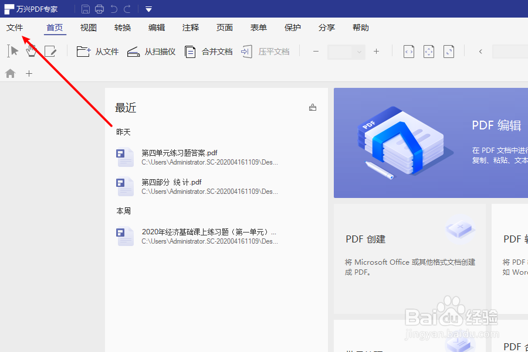Viewport: 528px width, 352px height.
Task: Click the file icon beside 第四部分 统计.pdf
Action: click(x=125, y=187)
